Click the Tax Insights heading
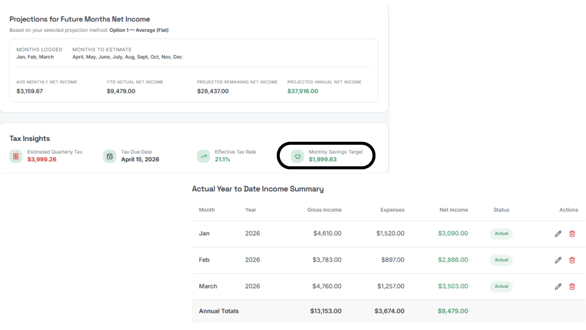 click(30, 138)
